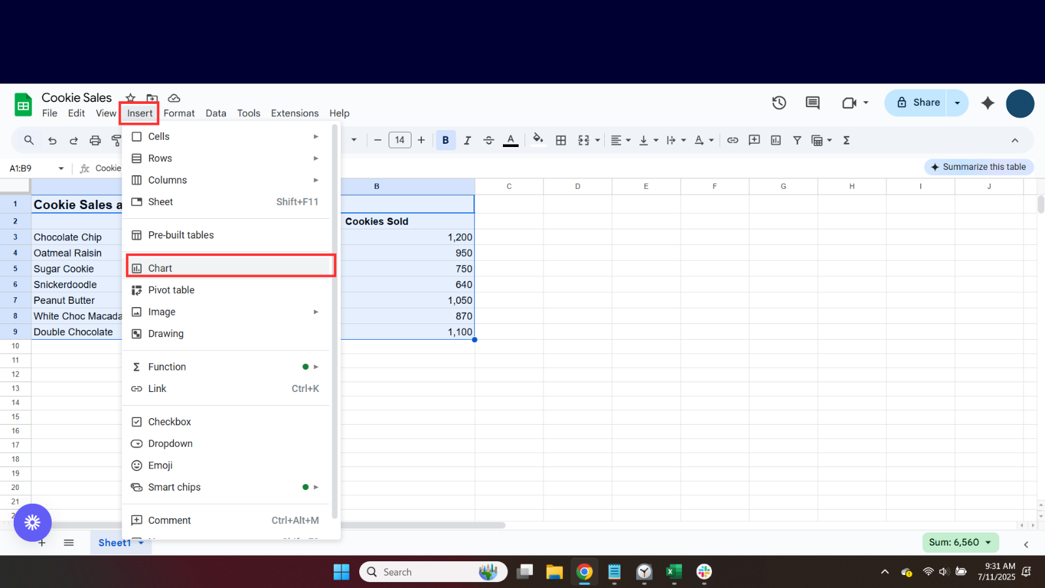Click the side panel chevron arrow
The width and height of the screenshot is (1045, 588).
1026,544
